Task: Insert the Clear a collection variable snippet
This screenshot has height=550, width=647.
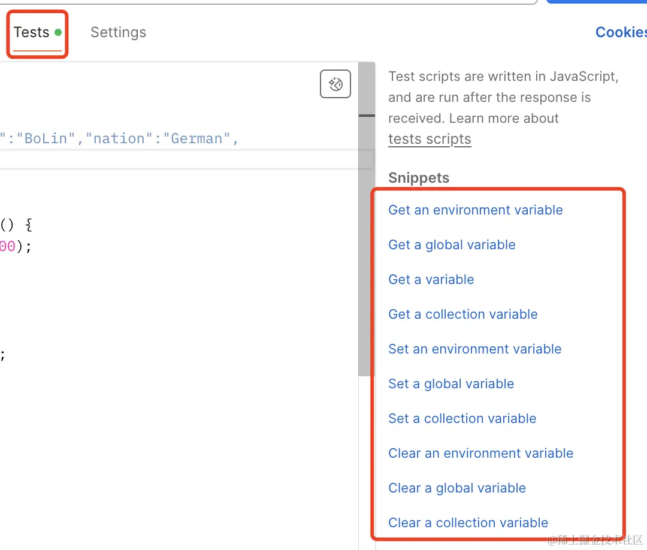Action: [468, 523]
